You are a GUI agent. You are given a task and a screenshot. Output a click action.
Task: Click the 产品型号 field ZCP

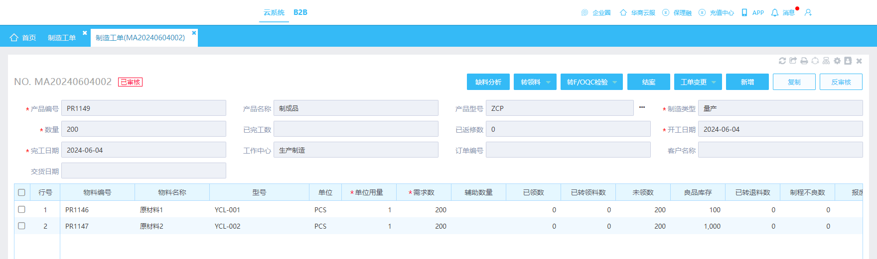(x=560, y=108)
